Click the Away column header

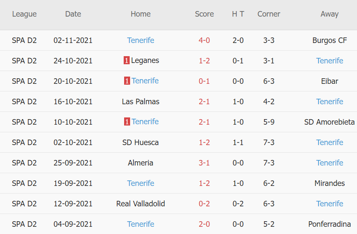[329, 14]
